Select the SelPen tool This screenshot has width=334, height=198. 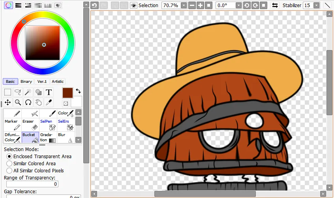point(48,125)
